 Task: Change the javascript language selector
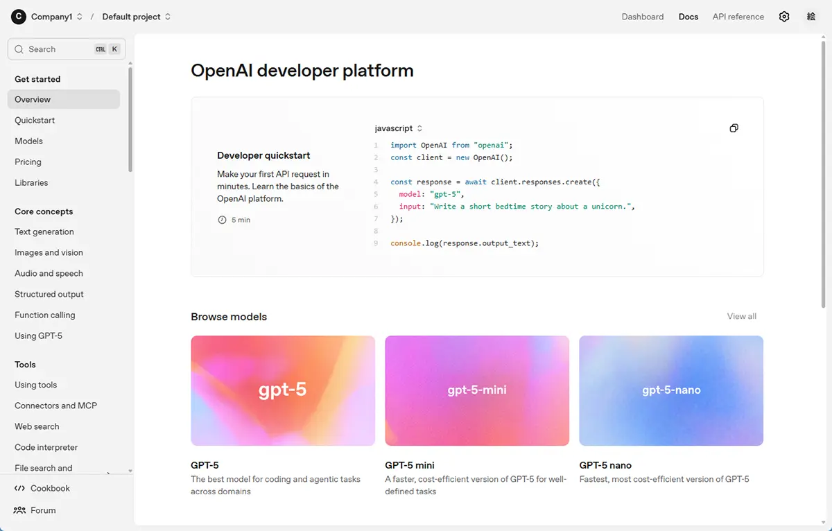[x=399, y=128]
